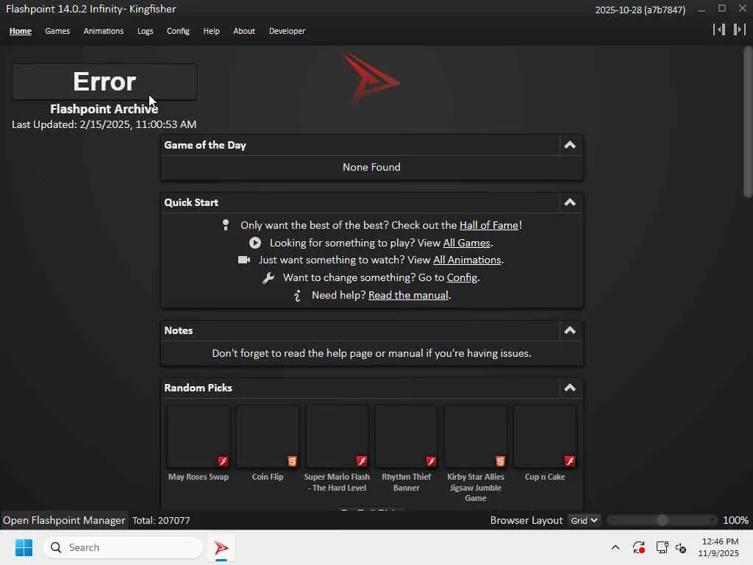Image resolution: width=753 pixels, height=565 pixels.
Task: Open the Animations tab
Action: 103,31
